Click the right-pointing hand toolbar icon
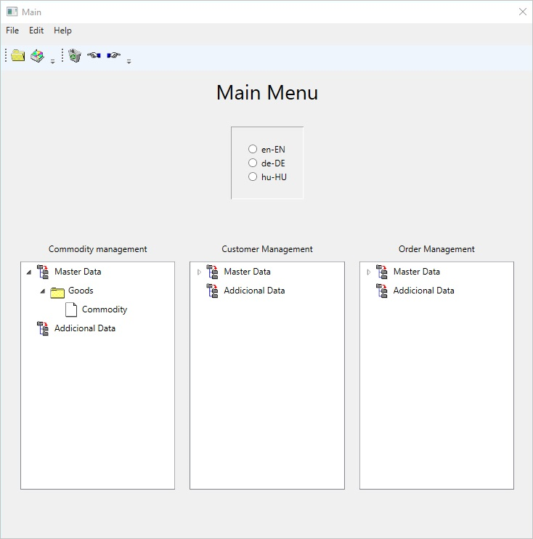 pyautogui.click(x=113, y=56)
